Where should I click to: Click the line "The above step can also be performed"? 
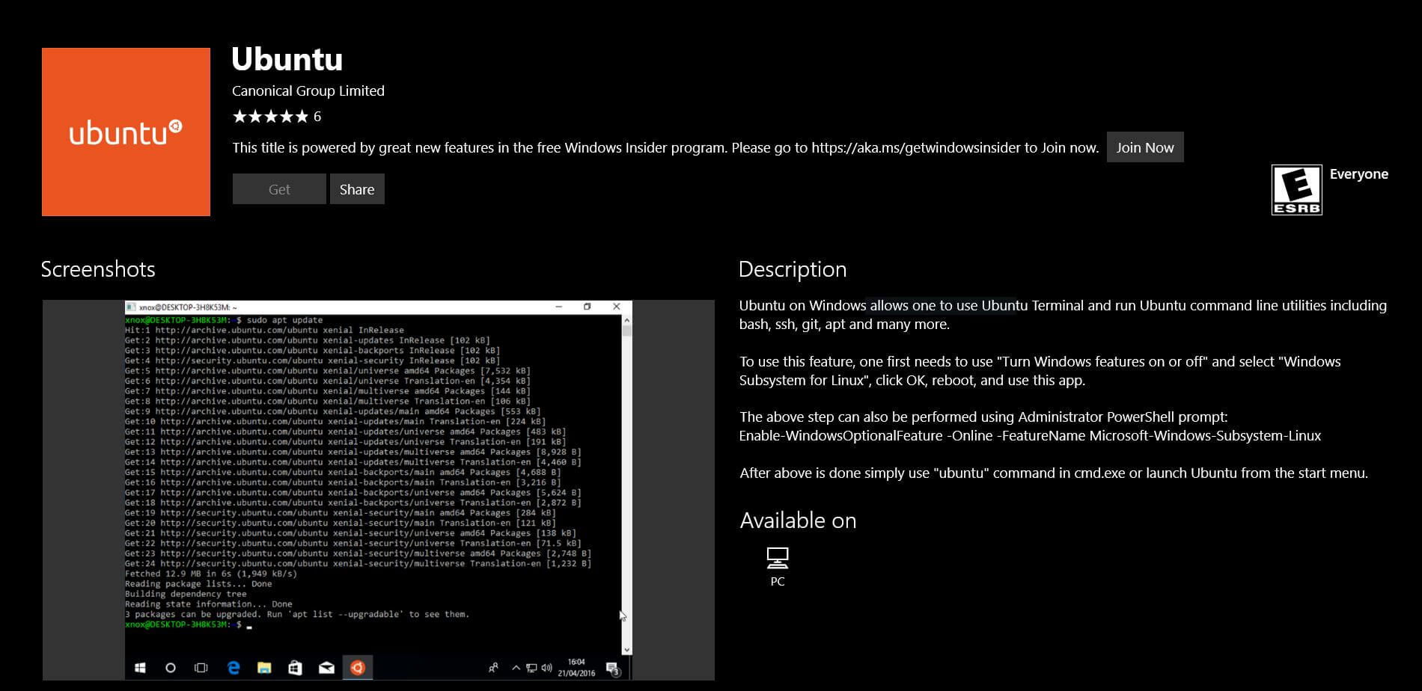983,417
